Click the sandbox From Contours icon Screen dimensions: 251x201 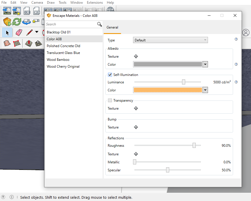(7, 43)
